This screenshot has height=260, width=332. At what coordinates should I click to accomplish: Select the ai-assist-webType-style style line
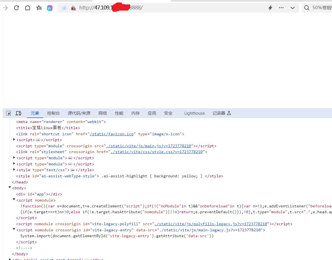[x=120, y=176]
